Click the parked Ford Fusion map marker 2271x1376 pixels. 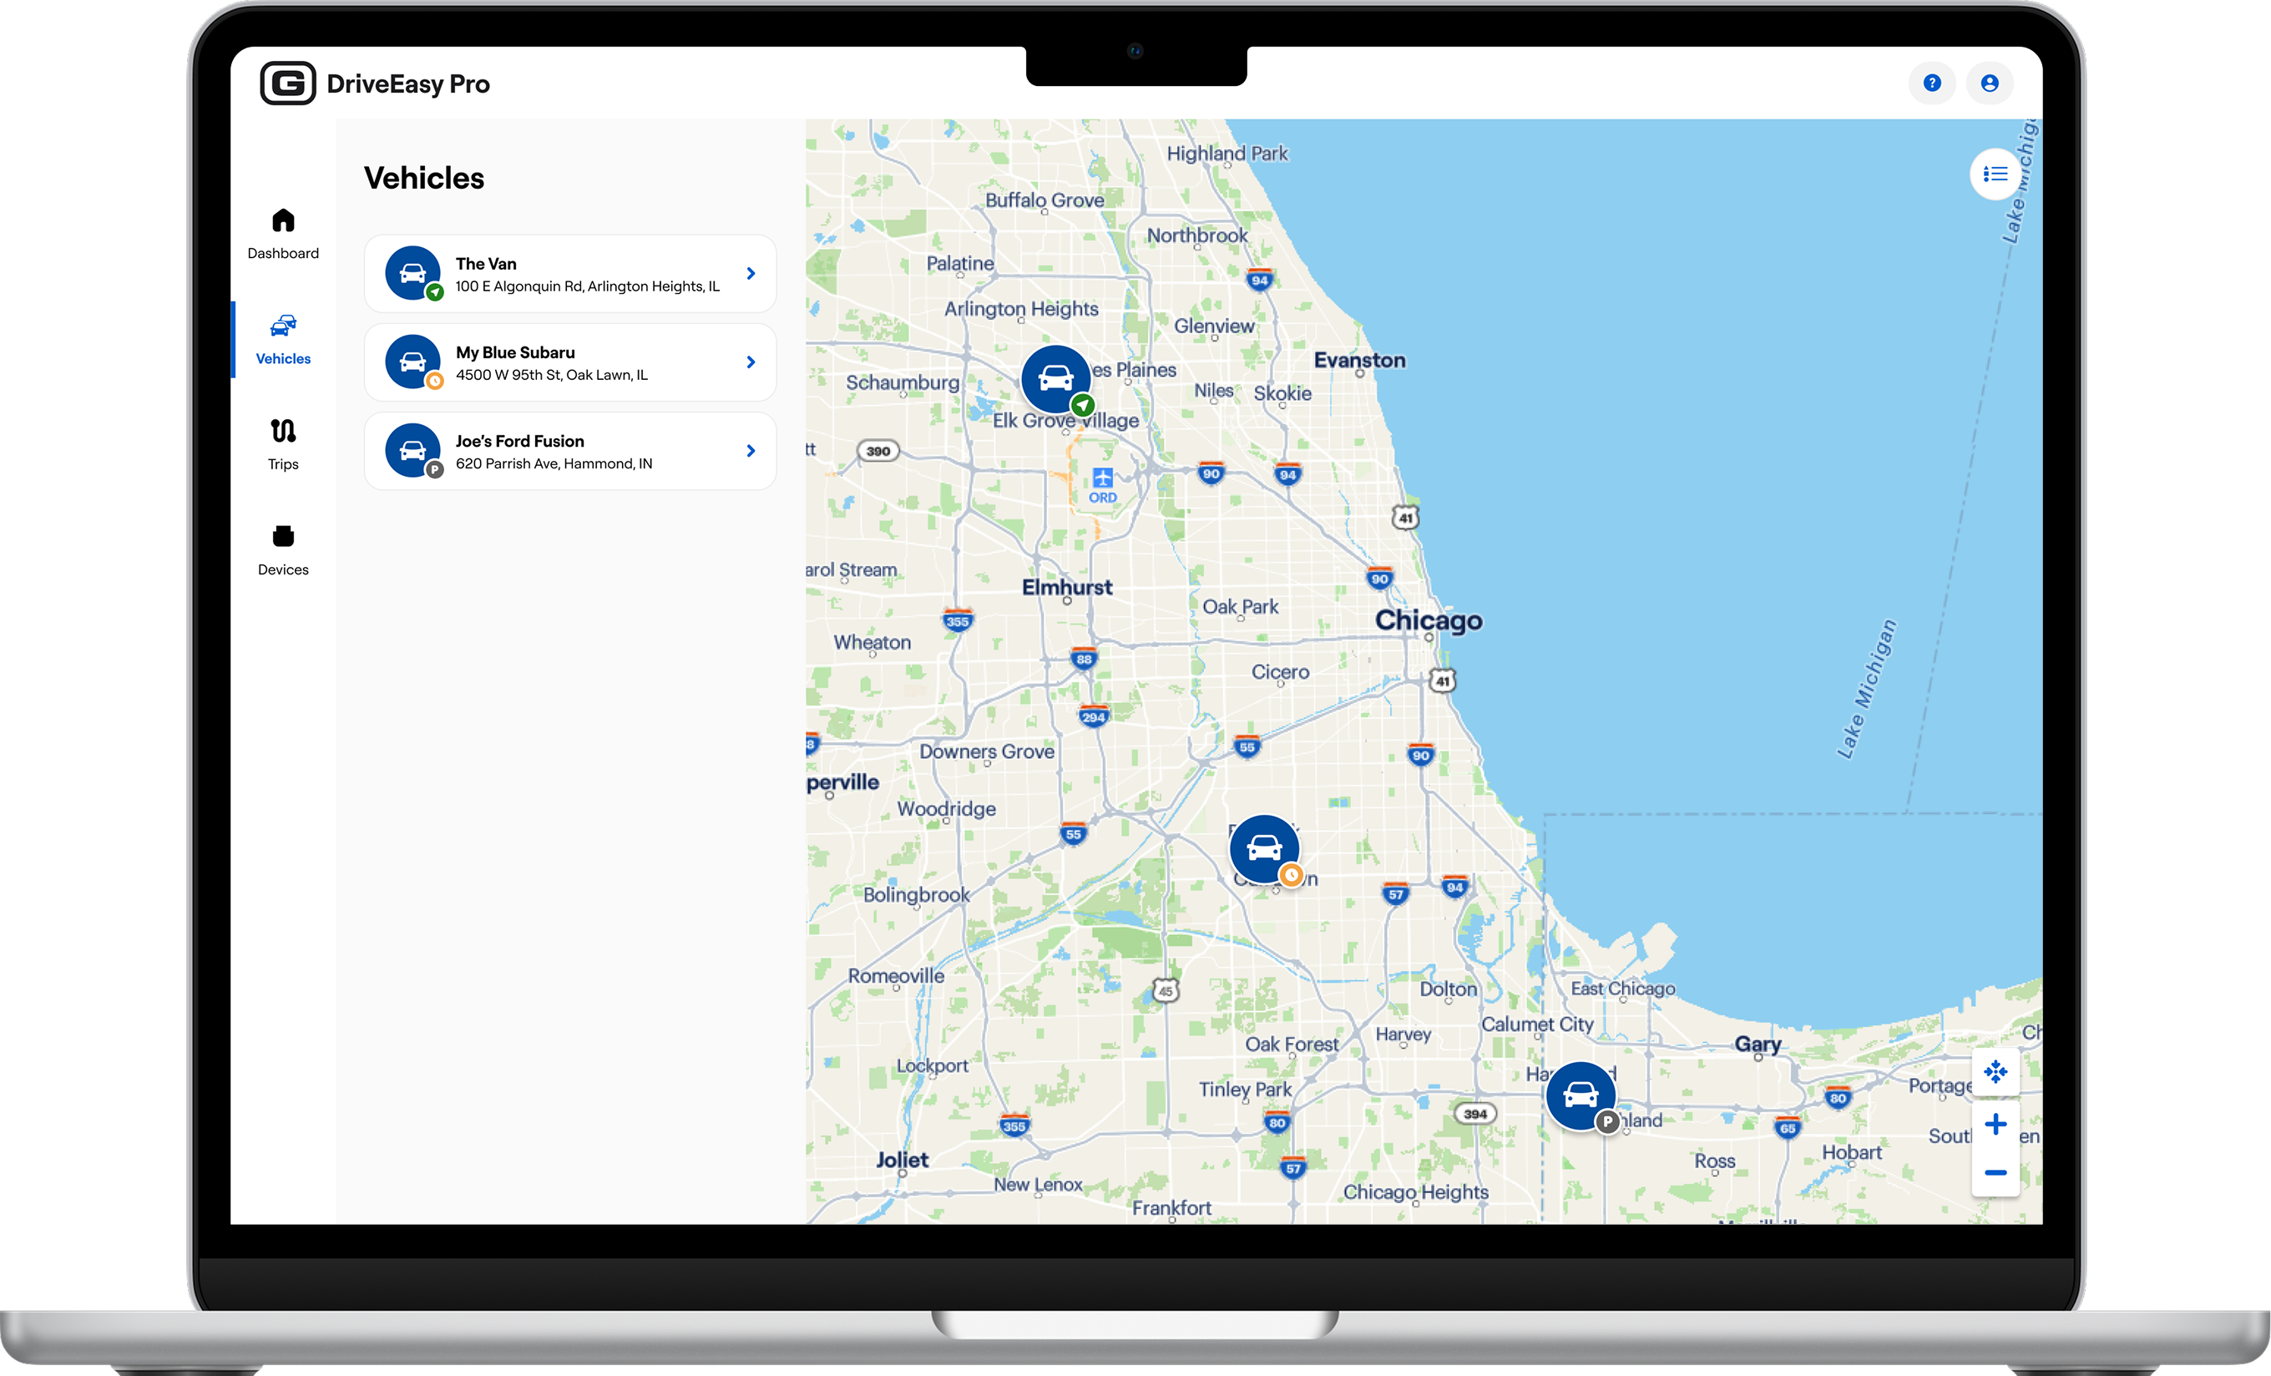point(1580,1095)
